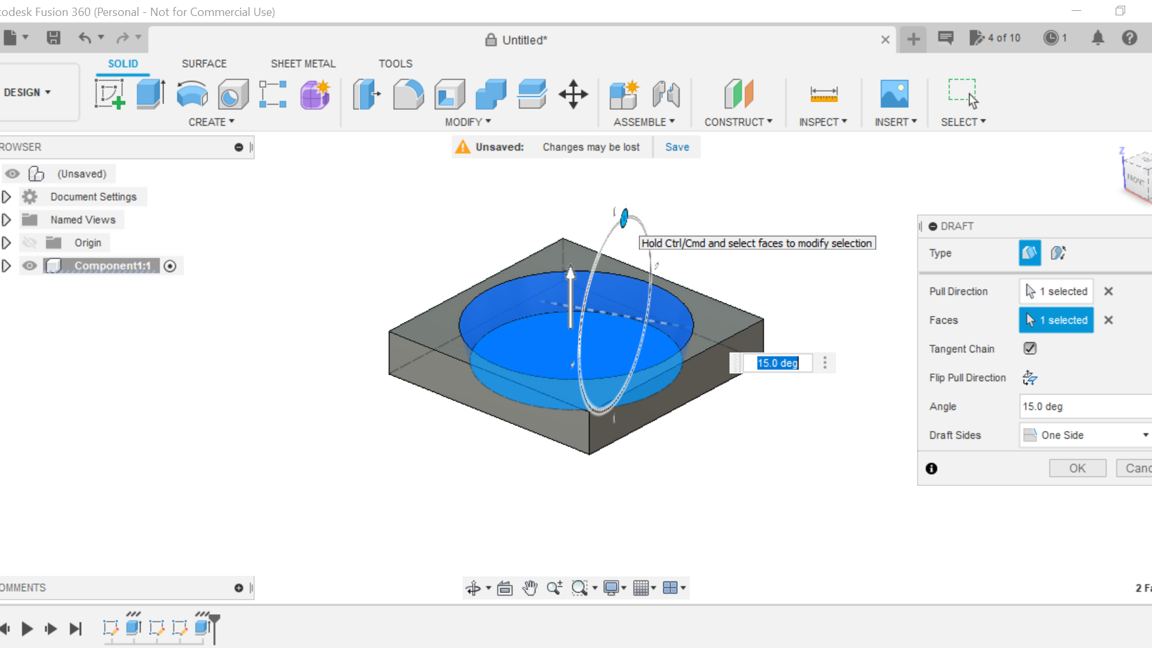Open the Draft Sides dropdown

coord(1142,435)
